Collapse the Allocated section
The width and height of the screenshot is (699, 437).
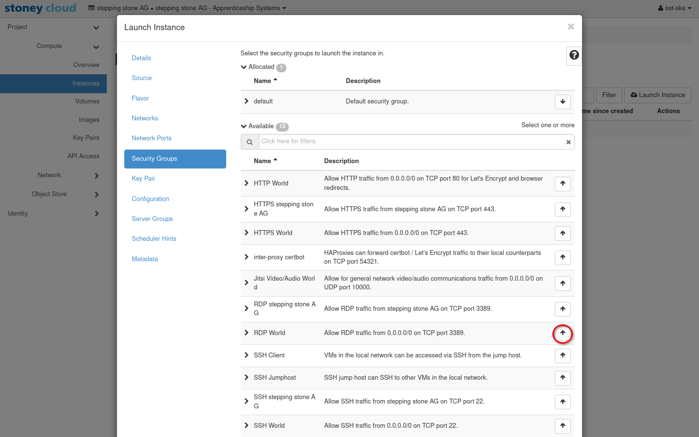pos(244,67)
